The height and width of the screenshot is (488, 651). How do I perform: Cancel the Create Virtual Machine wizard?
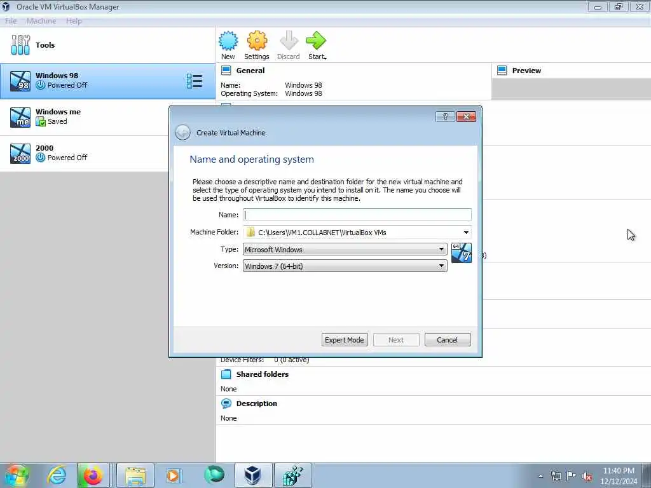click(x=448, y=340)
